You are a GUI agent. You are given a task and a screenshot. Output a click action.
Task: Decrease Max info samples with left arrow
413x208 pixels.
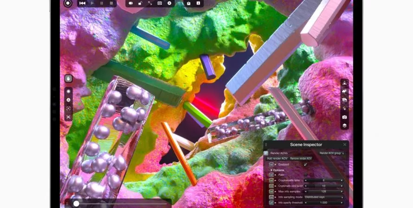coord(305,191)
